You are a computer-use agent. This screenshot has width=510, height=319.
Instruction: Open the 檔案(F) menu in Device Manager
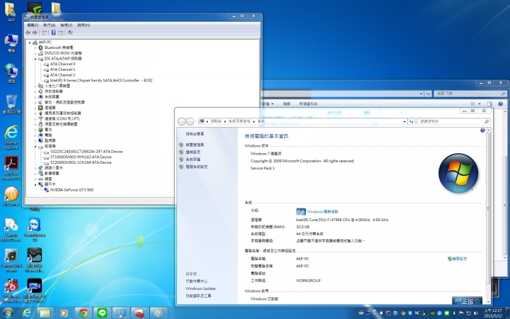[x=33, y=25]
